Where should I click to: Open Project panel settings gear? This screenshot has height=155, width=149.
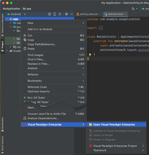67,14
